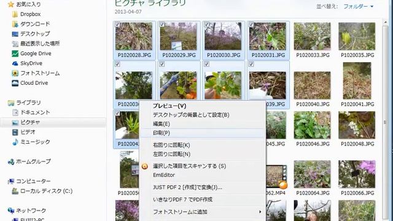Click the ピクチャ ライブラリ heading
The width and height of the screenshot is (393, 221).
150,2
